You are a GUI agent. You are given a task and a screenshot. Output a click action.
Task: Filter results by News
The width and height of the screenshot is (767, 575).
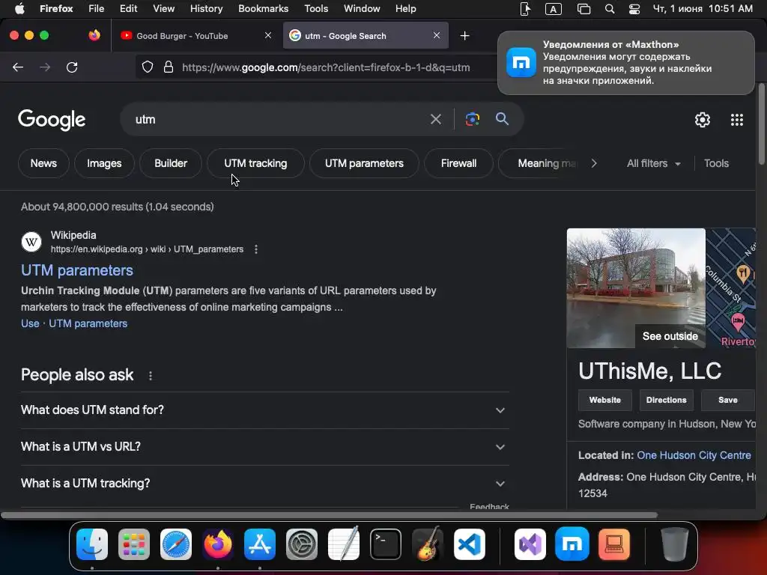pos(43,163)
